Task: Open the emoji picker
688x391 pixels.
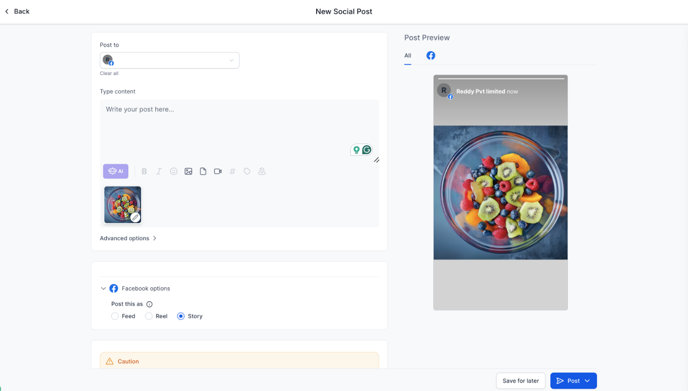Action: coord(173,171)
